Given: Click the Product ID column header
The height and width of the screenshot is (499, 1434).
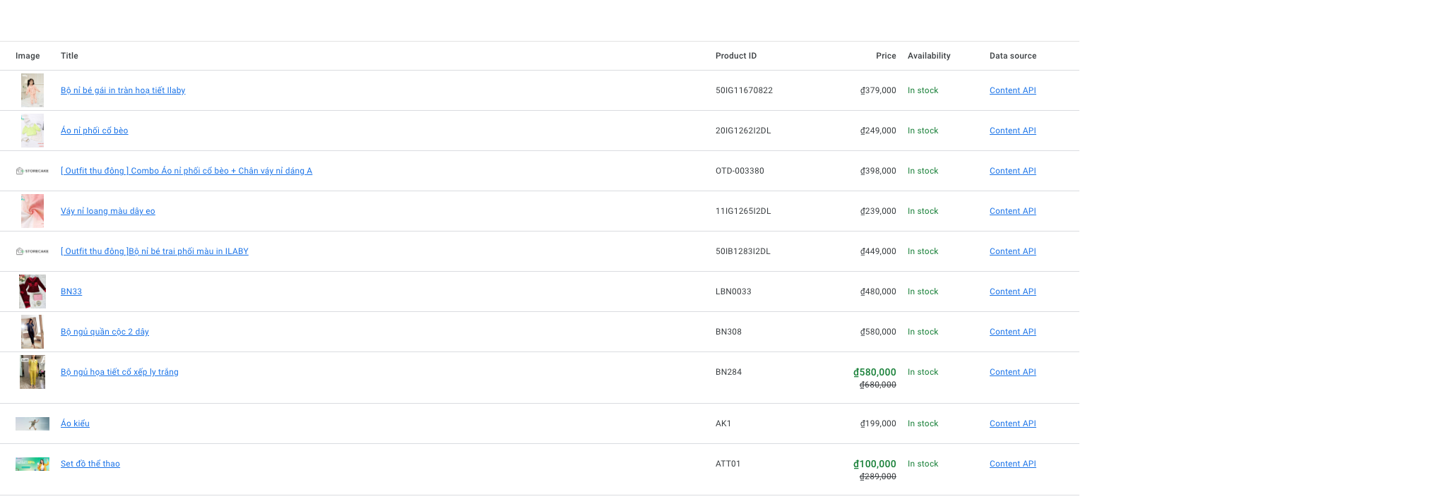Looking at the screenshot, I should [736, 56].
